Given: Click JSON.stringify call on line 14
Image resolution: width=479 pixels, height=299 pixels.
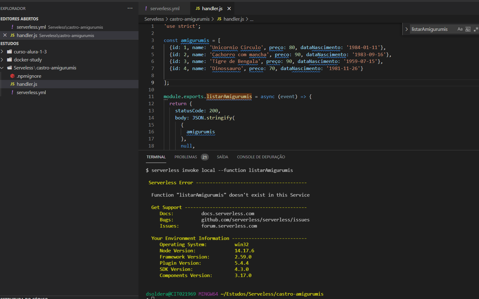Looking at the screenshot, I should pyautogui.click(x=213, y=118).
